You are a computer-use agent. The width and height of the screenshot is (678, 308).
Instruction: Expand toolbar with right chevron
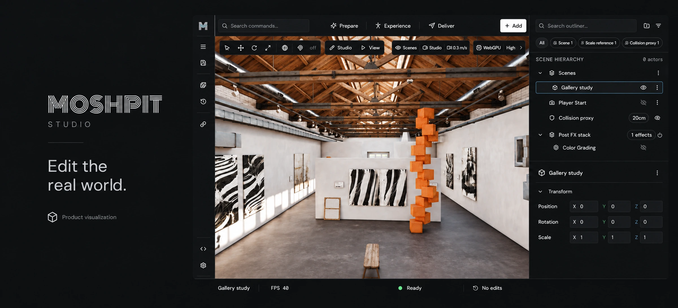coord(521,48)
